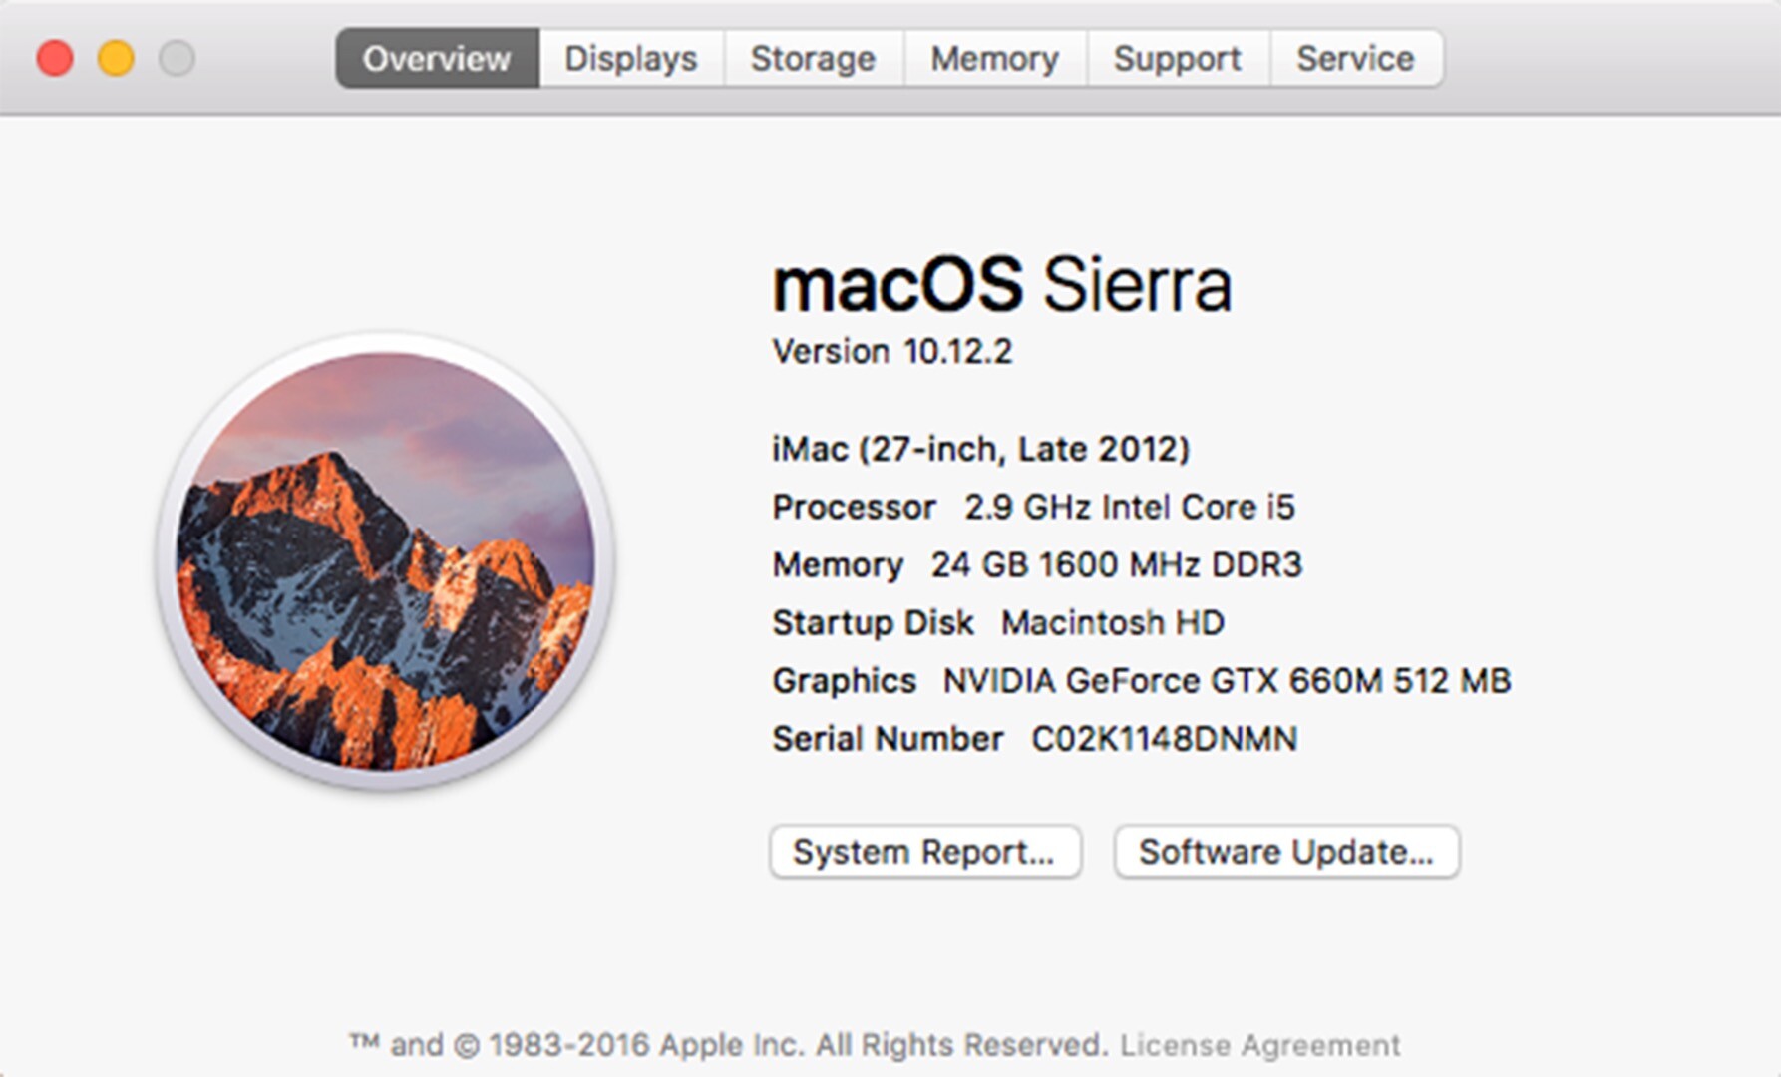Launch Software Update
The height and width of the screenshot is (1077, 1781).
coord(1286,851)
